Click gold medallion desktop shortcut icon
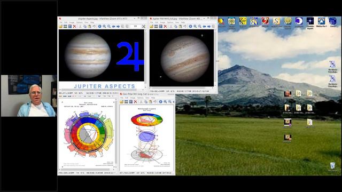 point(287,21)
